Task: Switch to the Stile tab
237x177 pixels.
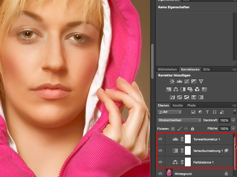Action: pyautogui.click(x=206, y=69)
